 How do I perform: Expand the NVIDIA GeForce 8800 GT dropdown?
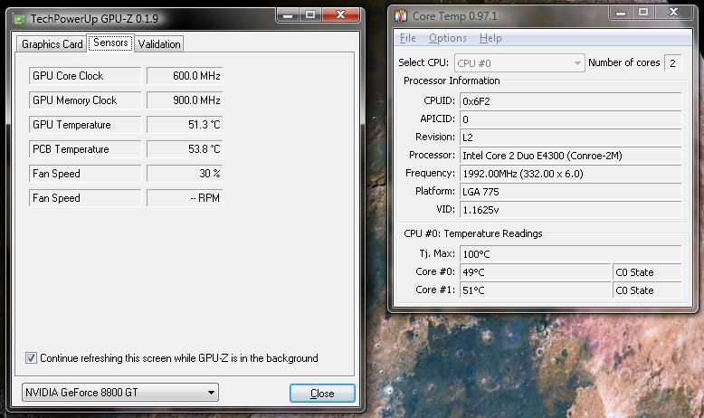[119, 392]
